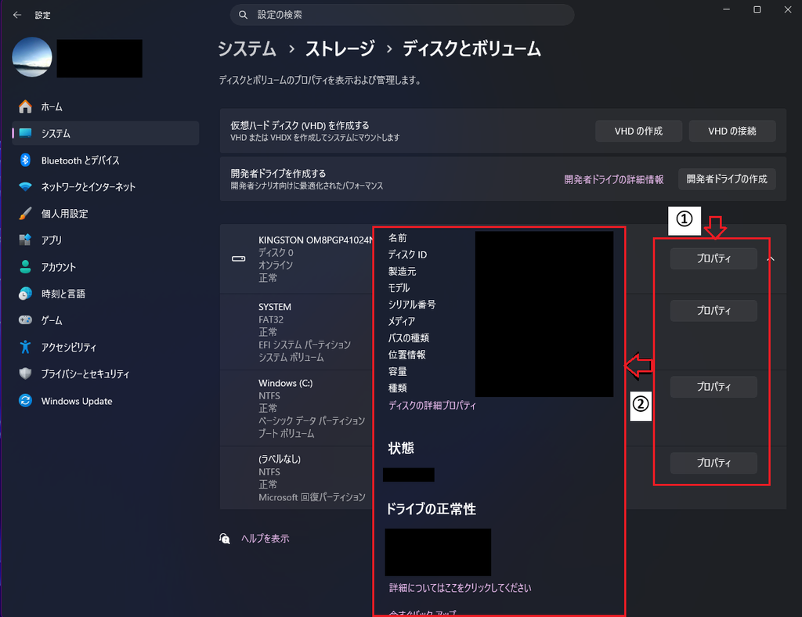This screenshot has height=617, width=802.
Task: Click the シリアル番号 label
Action: click(412, 305)
